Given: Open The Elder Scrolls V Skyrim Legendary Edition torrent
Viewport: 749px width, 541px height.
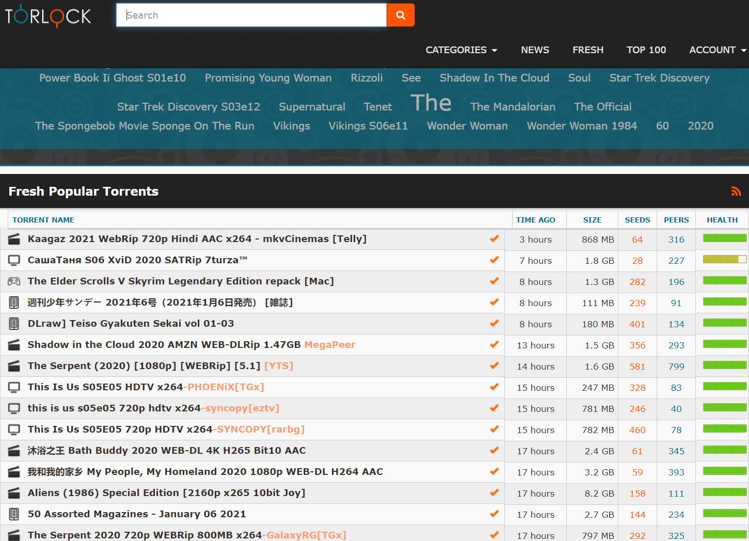Looking at the screenshot, I should coord(181,281).
